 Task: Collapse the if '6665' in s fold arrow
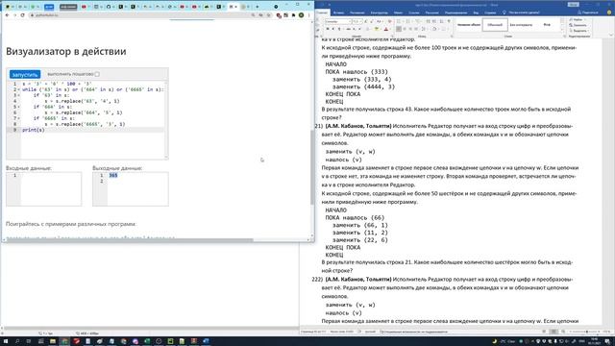pyautogui.click(x=19, y=118)
